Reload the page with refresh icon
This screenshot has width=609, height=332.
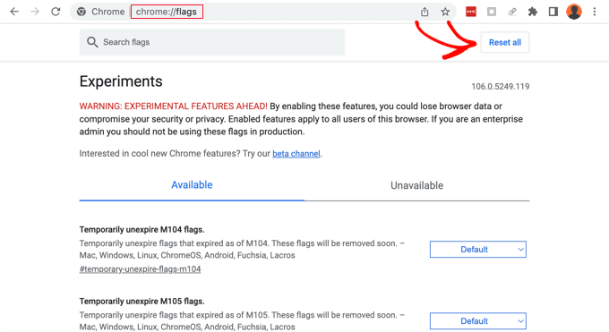coord(56,12)
